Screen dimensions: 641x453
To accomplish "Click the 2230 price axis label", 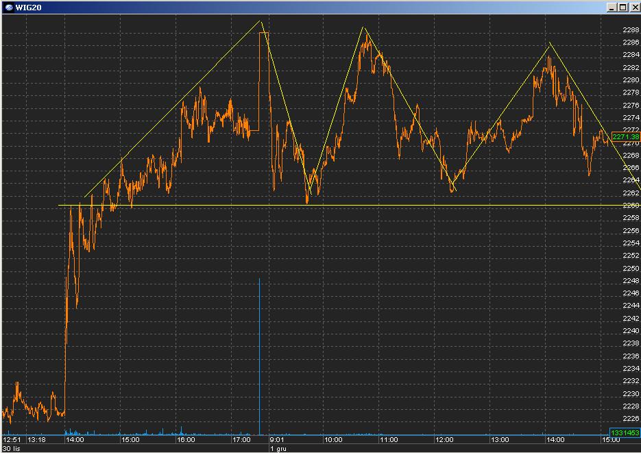I will (x=630, y=394).
